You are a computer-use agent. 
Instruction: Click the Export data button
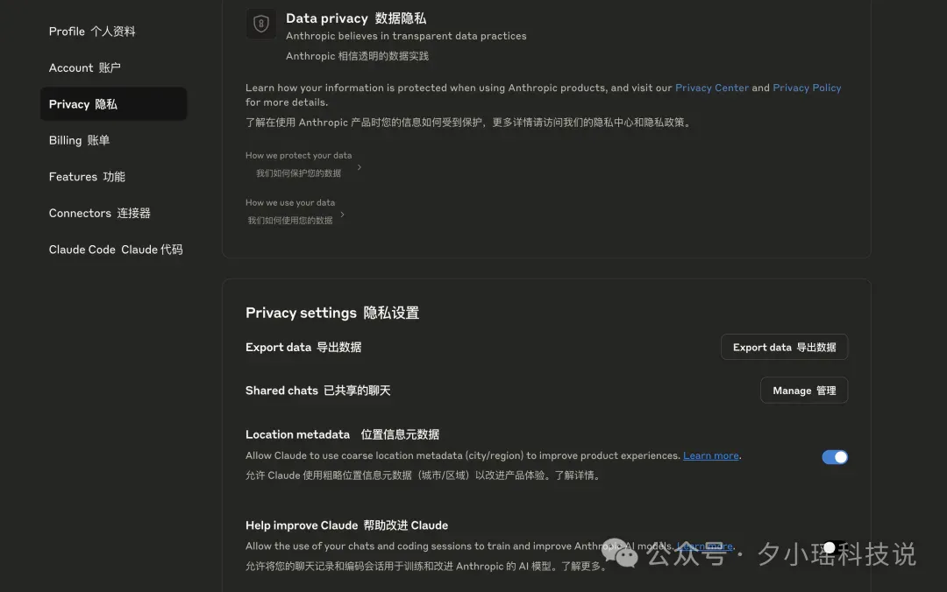(x=784, y=347)
